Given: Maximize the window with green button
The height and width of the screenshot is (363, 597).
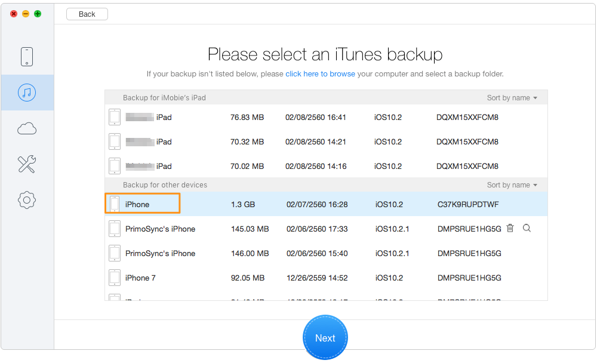Looking at the screenshot, I should coord(38,14).
